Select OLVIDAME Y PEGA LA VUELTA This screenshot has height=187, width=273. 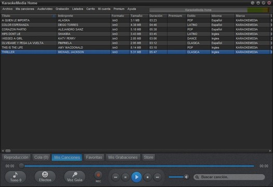[x=23, y=43]
